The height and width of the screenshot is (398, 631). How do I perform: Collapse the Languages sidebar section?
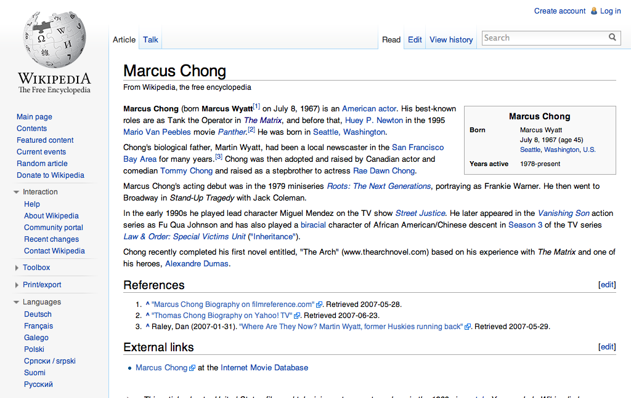[17, 302]
